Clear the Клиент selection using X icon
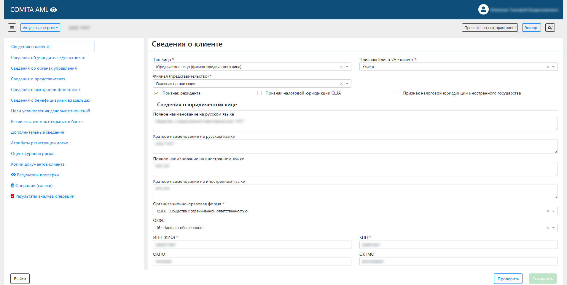The width and height of the screenshot is (567, 285). coord(548,67)
